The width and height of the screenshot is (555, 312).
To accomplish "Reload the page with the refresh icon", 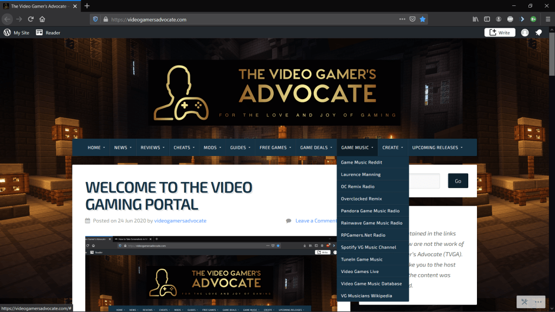I will [x=31, y=19].
